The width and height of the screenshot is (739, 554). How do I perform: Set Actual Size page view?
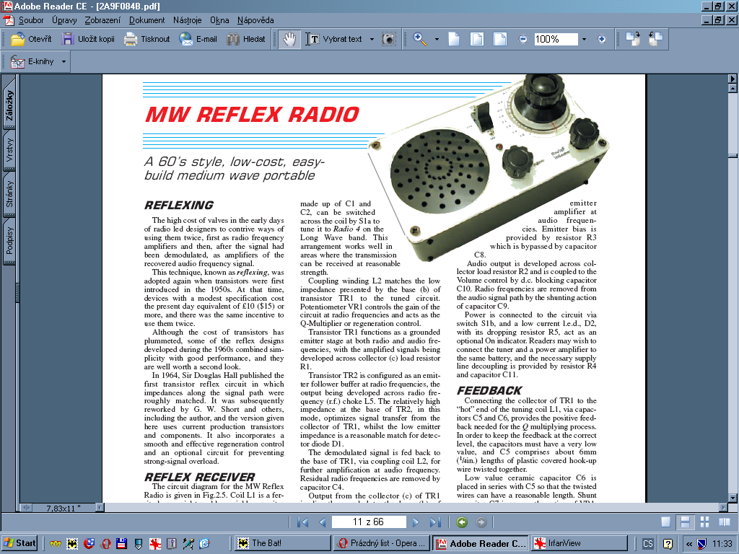[454, 39]
